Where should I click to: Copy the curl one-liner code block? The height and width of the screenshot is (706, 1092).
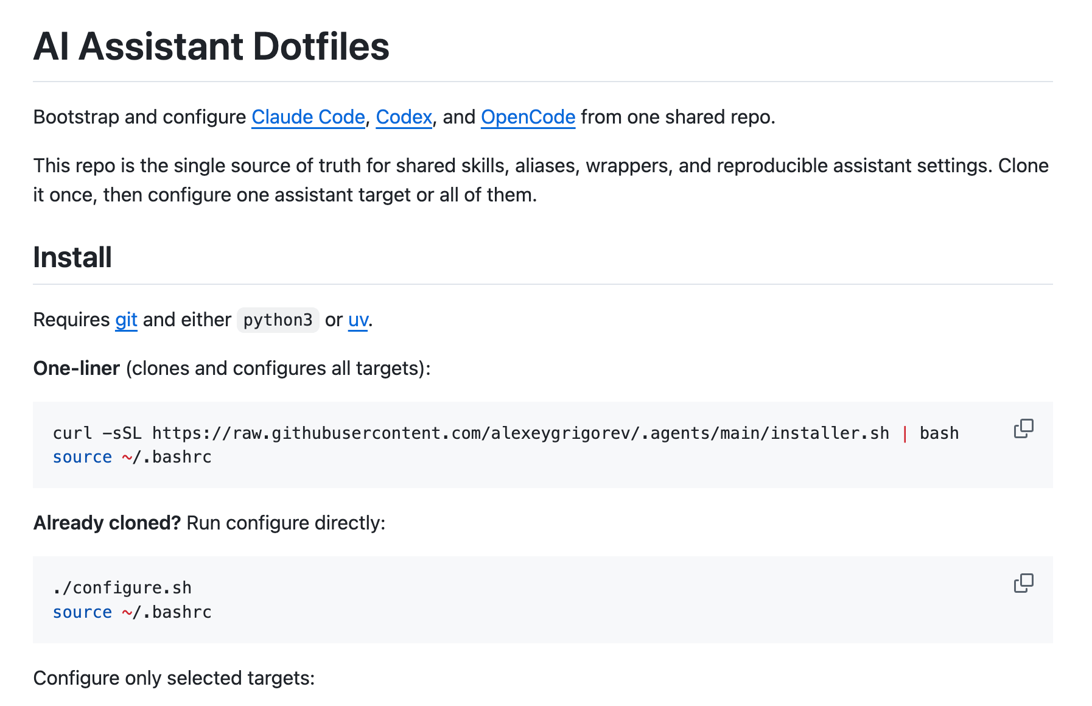tap(1023, 428)
